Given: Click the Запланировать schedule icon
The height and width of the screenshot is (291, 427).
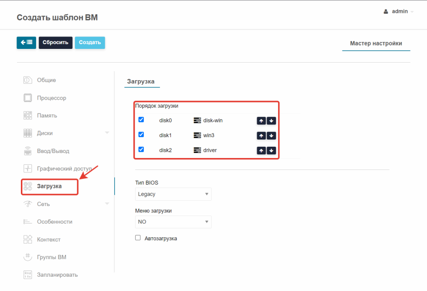Looking at the screenshot, I should 28,275.
